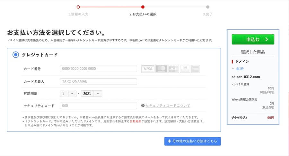Click the VISA card logo
This screenshot has width=289, height=156.
click(x=148, y=69)
